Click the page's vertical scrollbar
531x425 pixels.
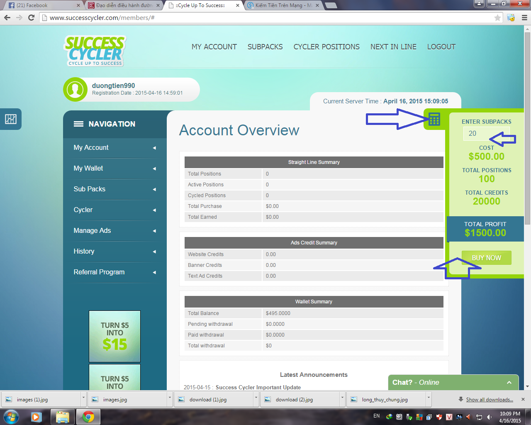(527, 129)
